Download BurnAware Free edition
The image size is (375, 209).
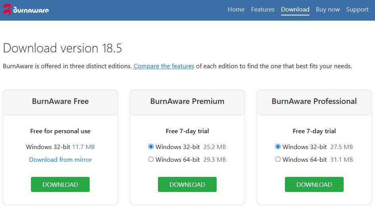(x=60, y=184)
